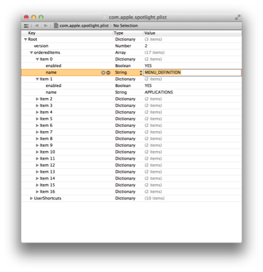
Task: Click the Root key label
Action: 33,39
